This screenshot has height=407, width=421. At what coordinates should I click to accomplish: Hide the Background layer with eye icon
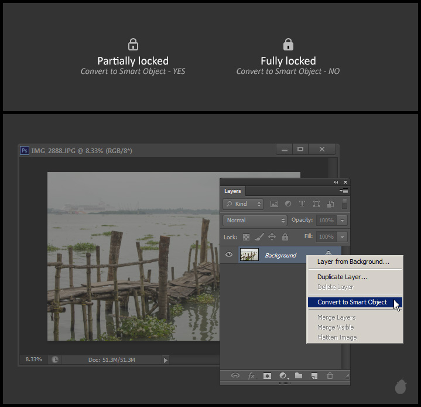(230, 255)
